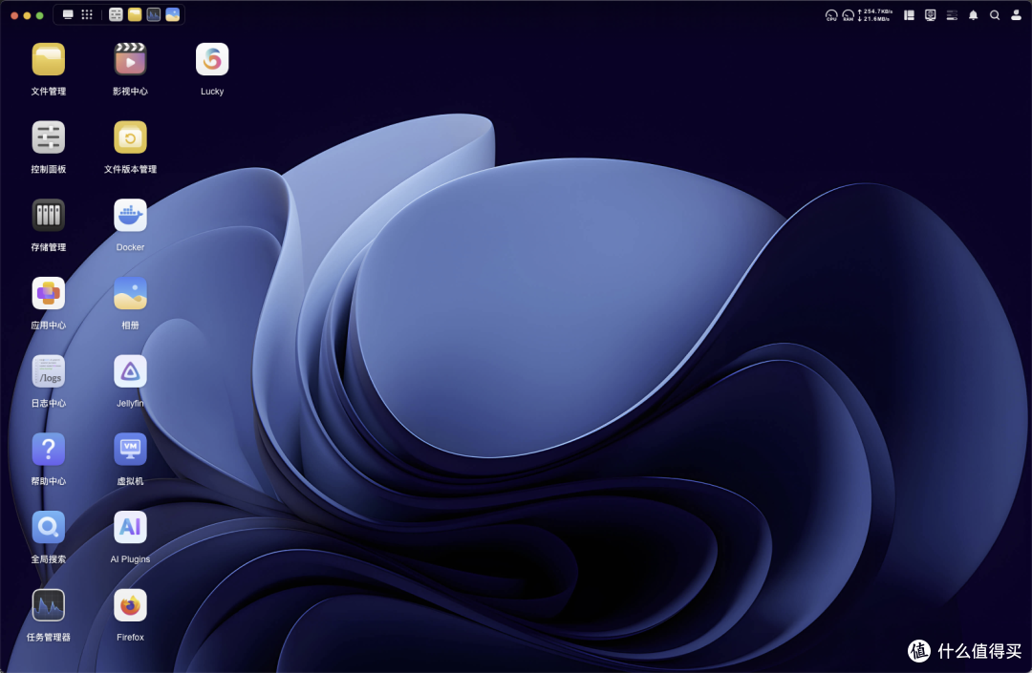1032x673 pixels.
Task: Open the user account menu
Action: tap(1016, 15)
